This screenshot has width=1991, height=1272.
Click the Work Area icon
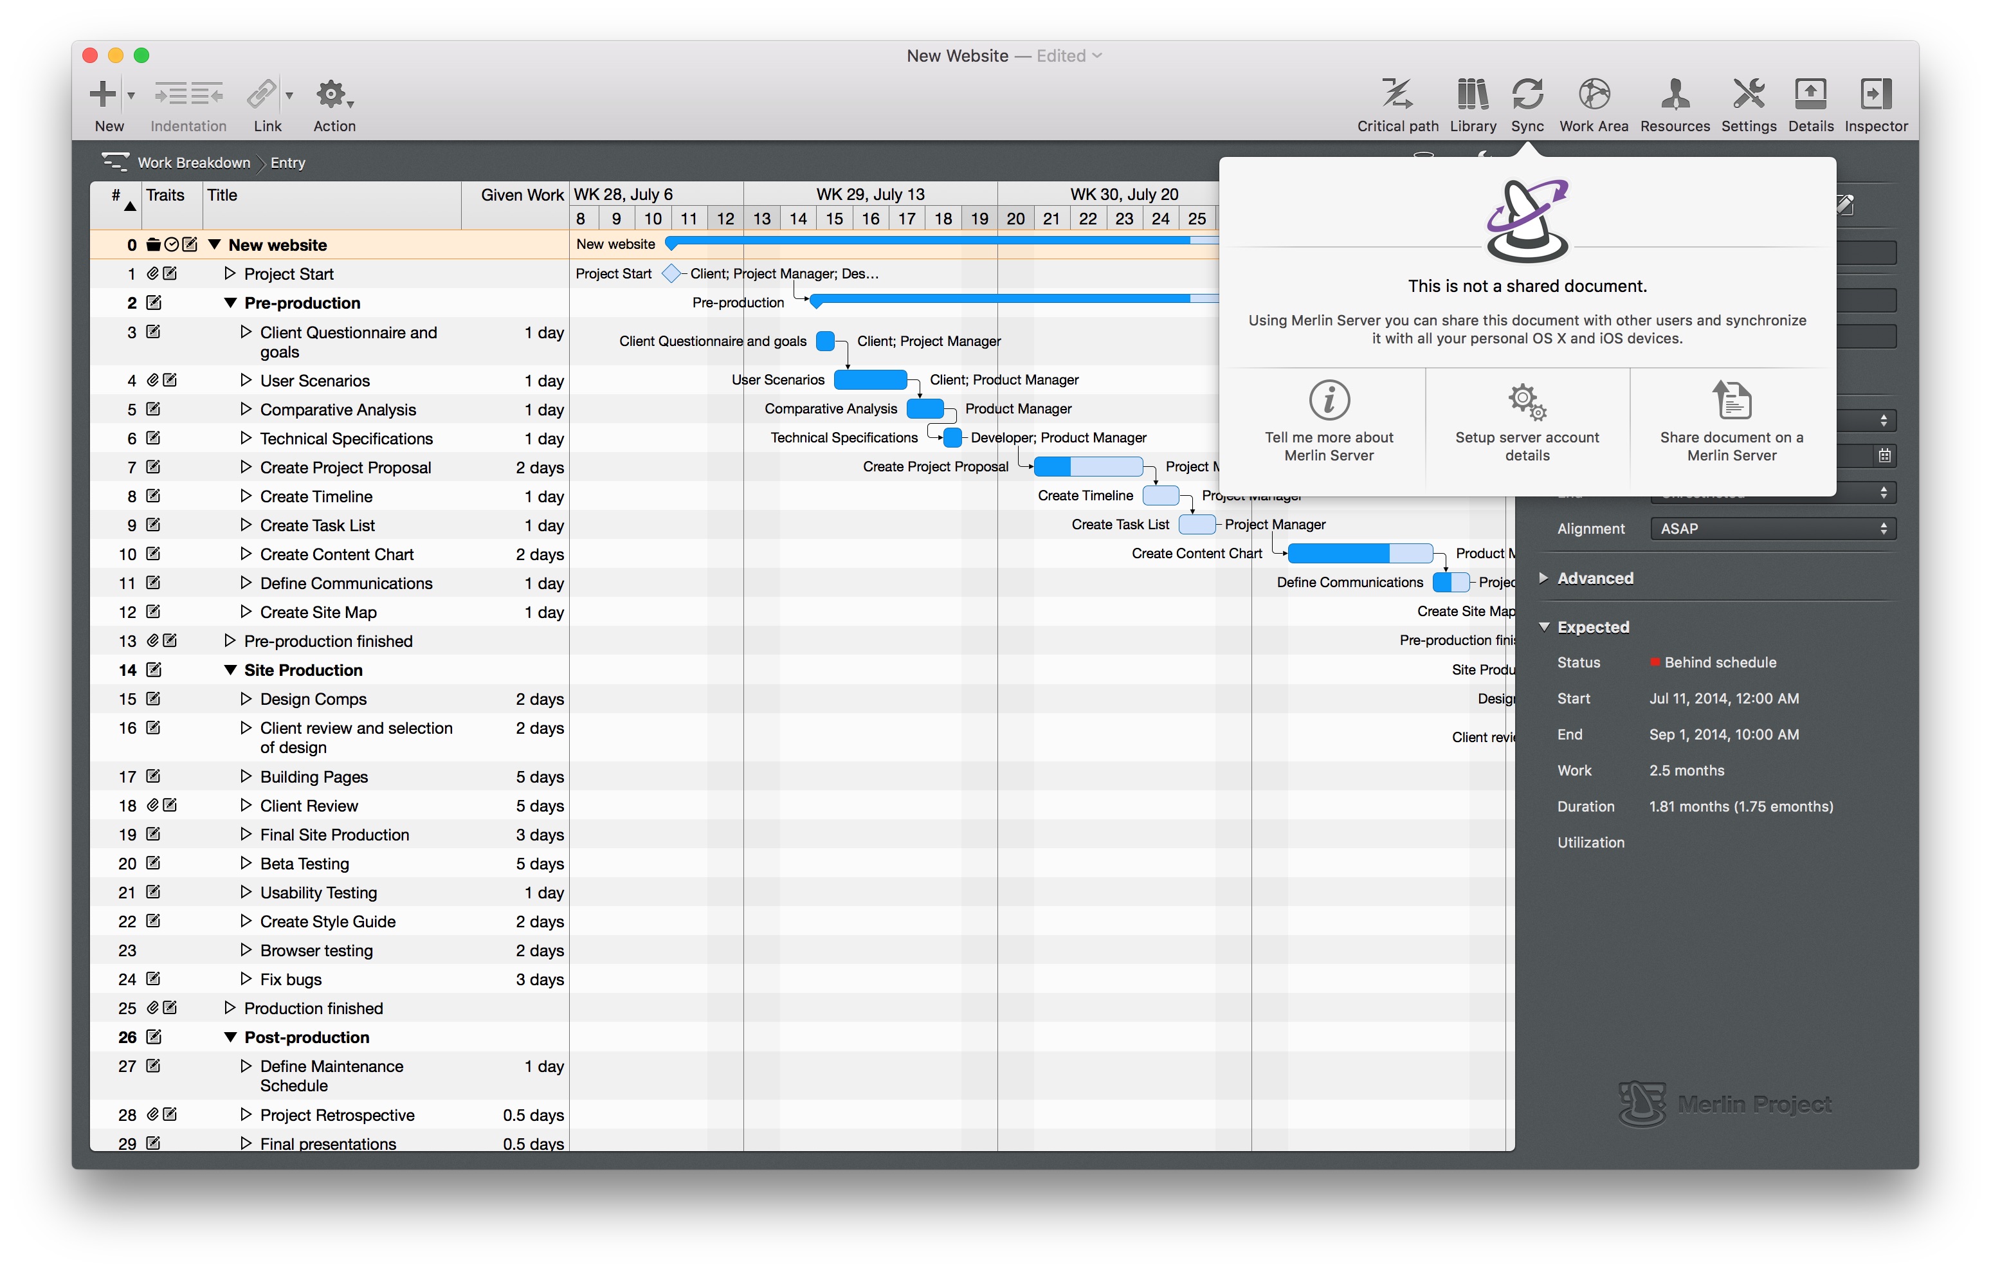(x=1595, y=93)
